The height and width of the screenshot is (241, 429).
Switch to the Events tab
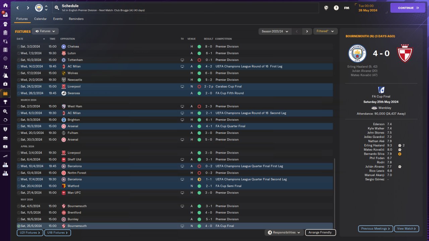coord(58,19)
